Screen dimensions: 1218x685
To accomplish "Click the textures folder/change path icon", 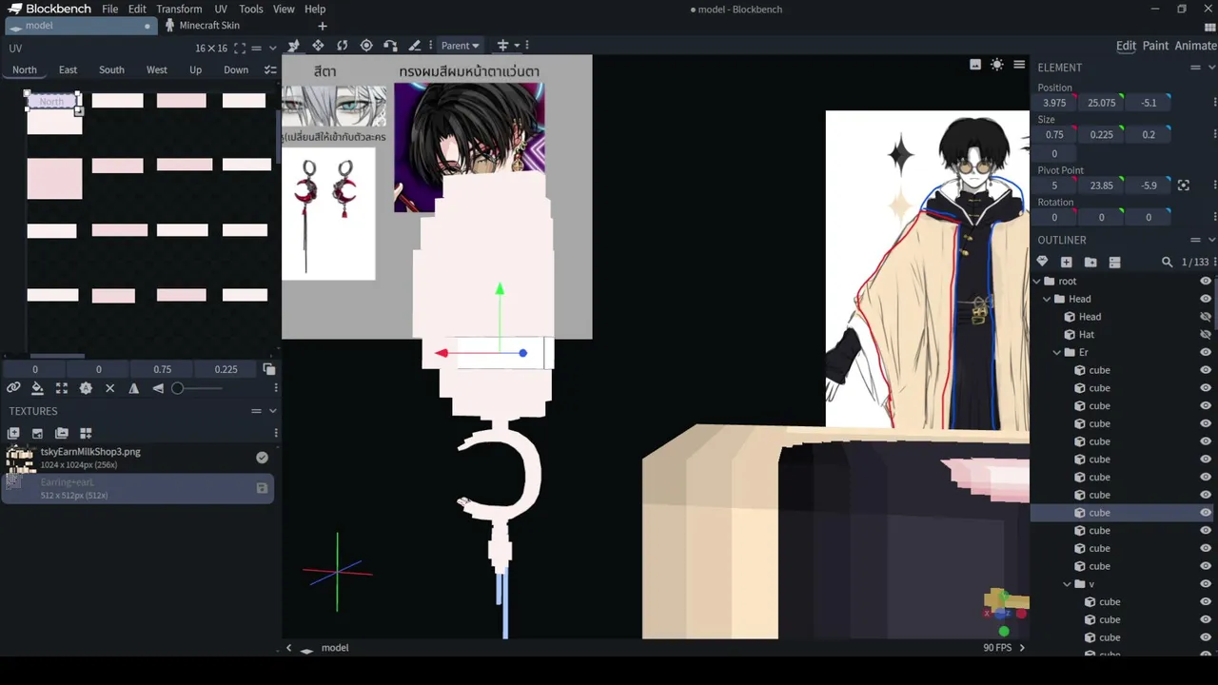I will coord(62,433).
